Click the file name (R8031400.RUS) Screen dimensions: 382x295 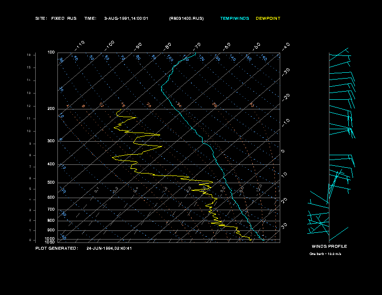186,18
